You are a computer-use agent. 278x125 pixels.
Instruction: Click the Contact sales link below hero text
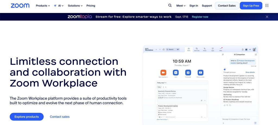pyautogui.click(x=60, y=117)
